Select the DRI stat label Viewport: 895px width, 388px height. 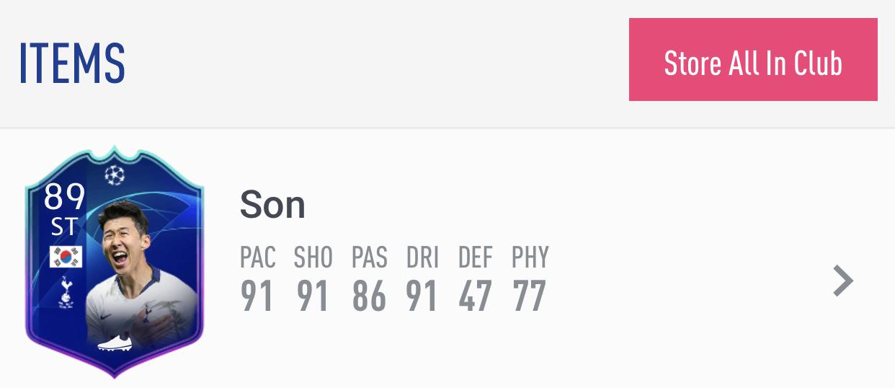422,257
